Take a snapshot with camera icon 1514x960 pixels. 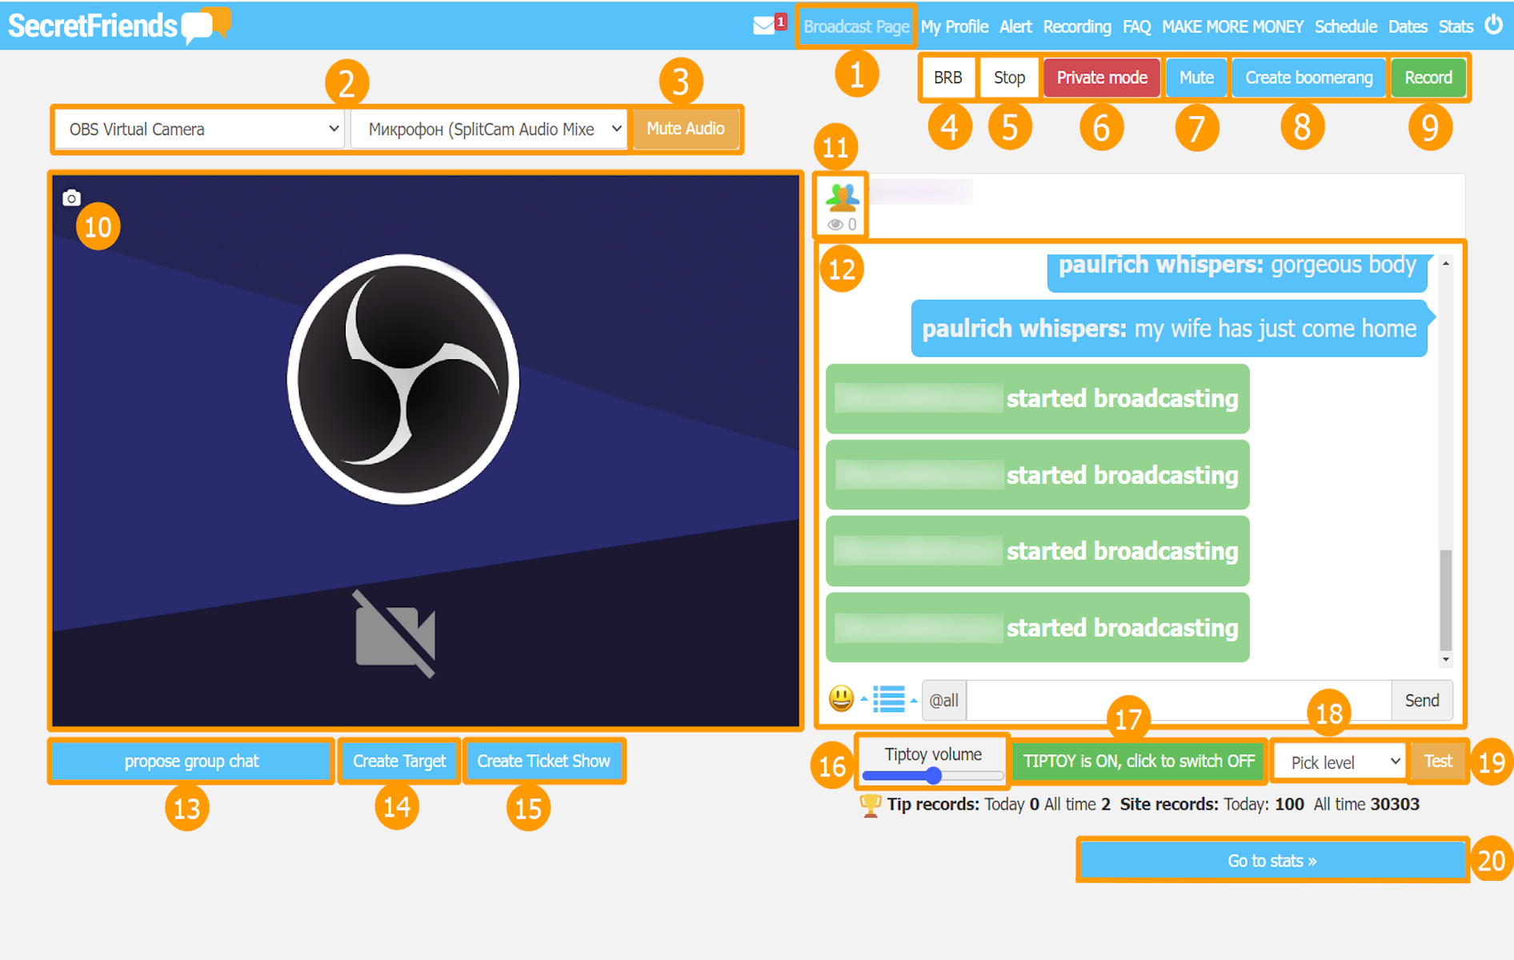point(71,198)
